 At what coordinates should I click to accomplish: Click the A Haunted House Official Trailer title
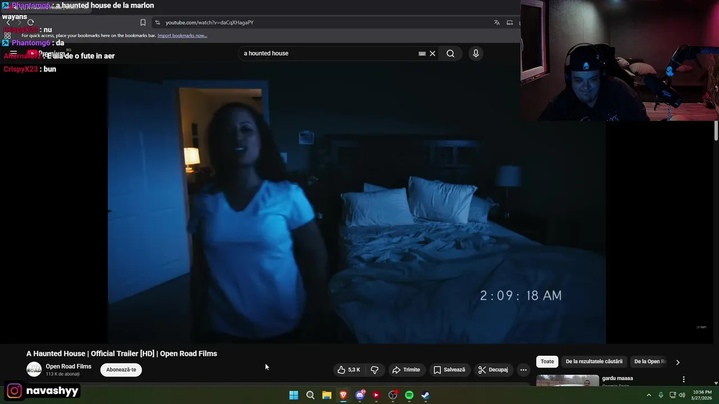(121, 353)
